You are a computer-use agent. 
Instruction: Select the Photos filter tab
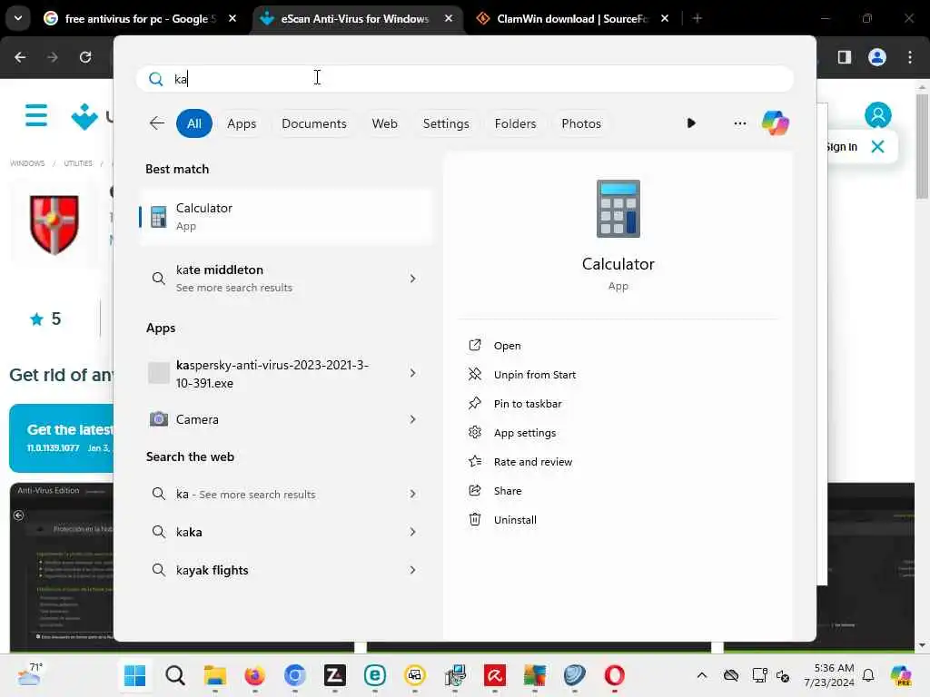(581, 123)
